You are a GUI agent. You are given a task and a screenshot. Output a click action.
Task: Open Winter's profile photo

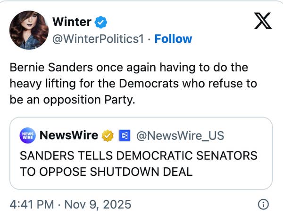(x=29, y=30)
